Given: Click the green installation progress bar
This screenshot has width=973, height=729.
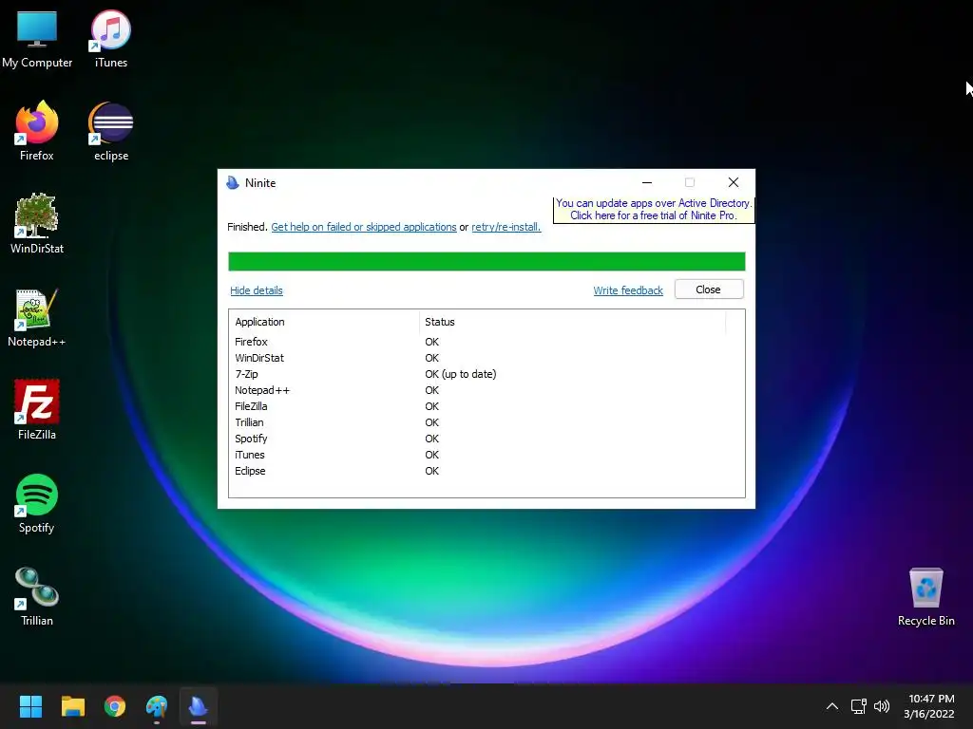Looking at the screenshot, I should (486, 262).
